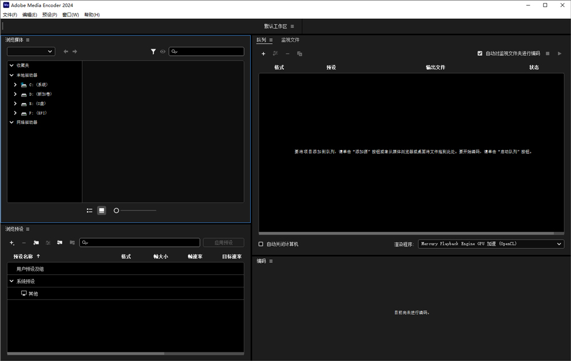Click create new preset plus icon
Screen dimensions: 571x361
click(x=12, y=242)
